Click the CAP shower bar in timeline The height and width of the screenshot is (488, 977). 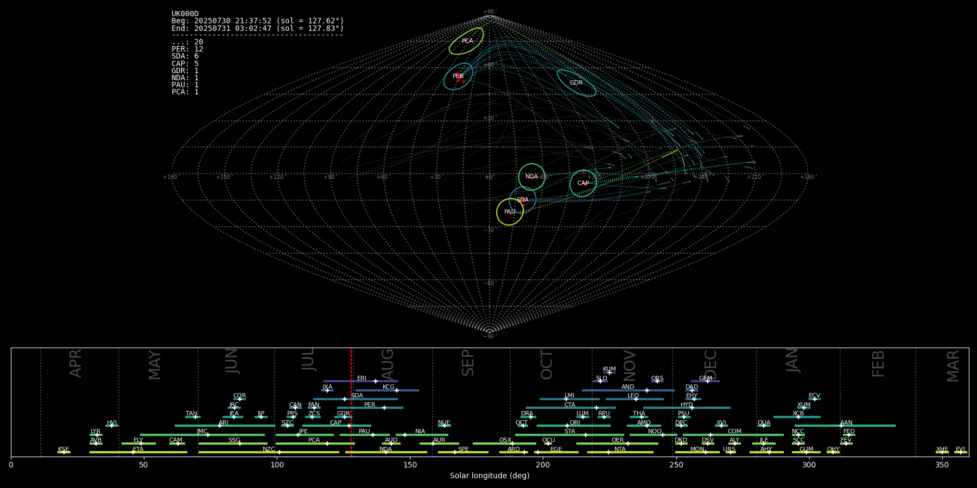(x=337, y=426)
